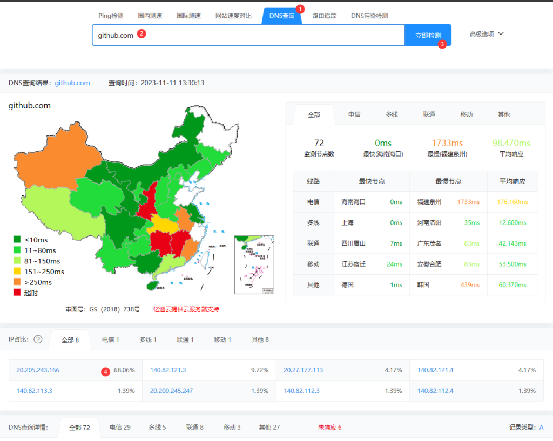Select the 其他 tab in statistics panel
Viewport: 553px width, 441px height.
(504, 114)
